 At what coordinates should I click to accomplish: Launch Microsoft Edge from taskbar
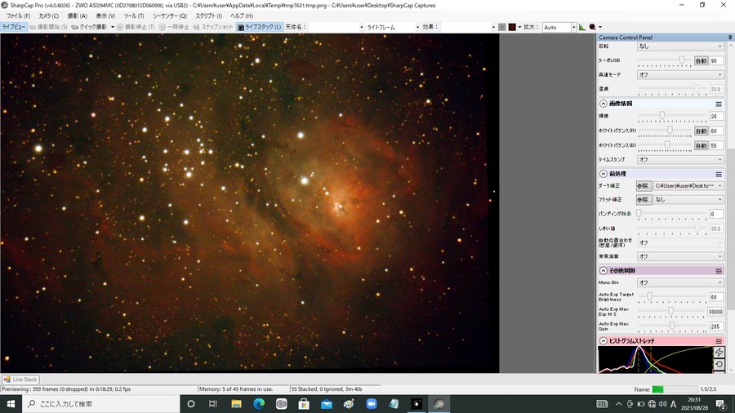tap(259, 404)
